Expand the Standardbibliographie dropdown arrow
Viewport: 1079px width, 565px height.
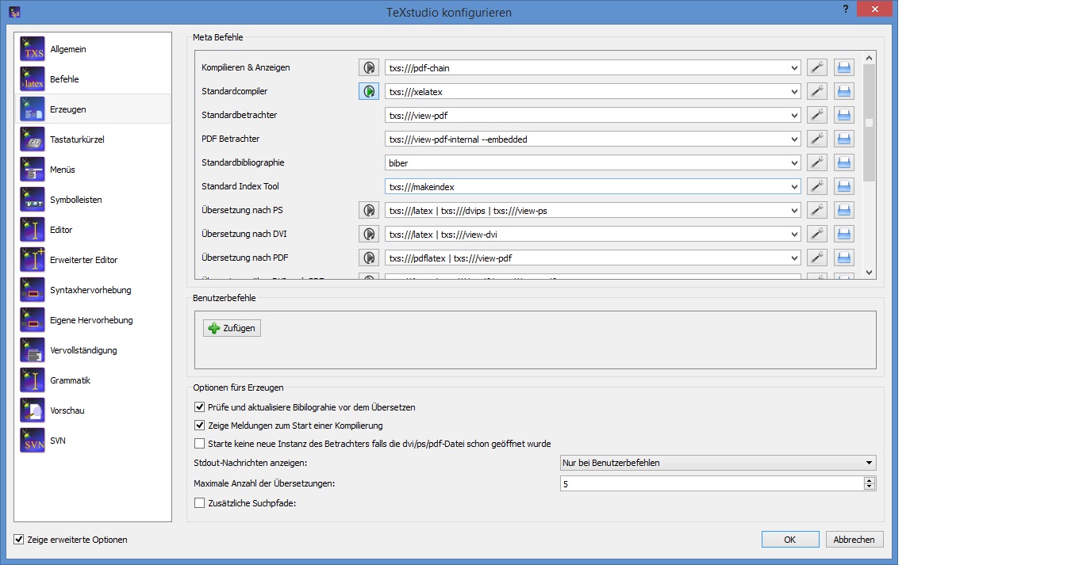(x=794, y=163)
